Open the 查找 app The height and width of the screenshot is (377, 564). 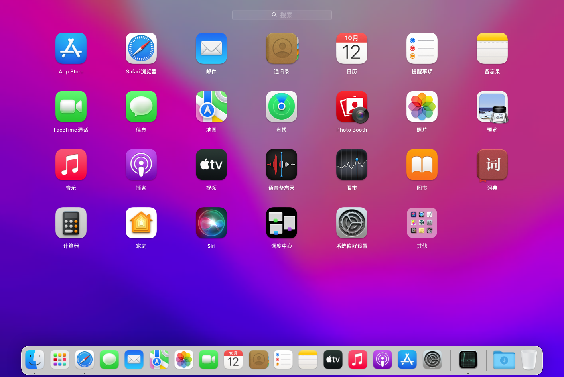click(282, 106)
